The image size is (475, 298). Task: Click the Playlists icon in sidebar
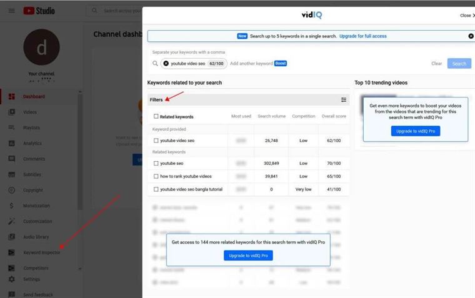click(x=11, y=127)
